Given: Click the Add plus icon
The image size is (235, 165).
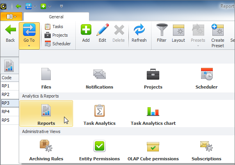Looking at the screenshot, I should pos(86,33).
